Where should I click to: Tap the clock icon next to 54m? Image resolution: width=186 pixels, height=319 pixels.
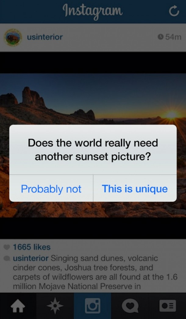pos(160,37)
